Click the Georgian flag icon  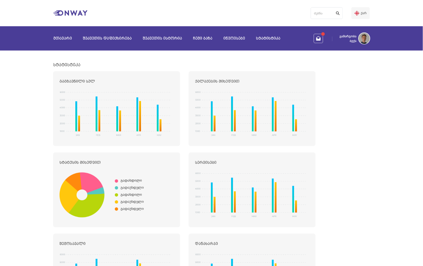point(357,13)
